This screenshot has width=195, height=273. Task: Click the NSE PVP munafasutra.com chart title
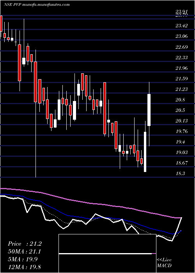point(37,5)
